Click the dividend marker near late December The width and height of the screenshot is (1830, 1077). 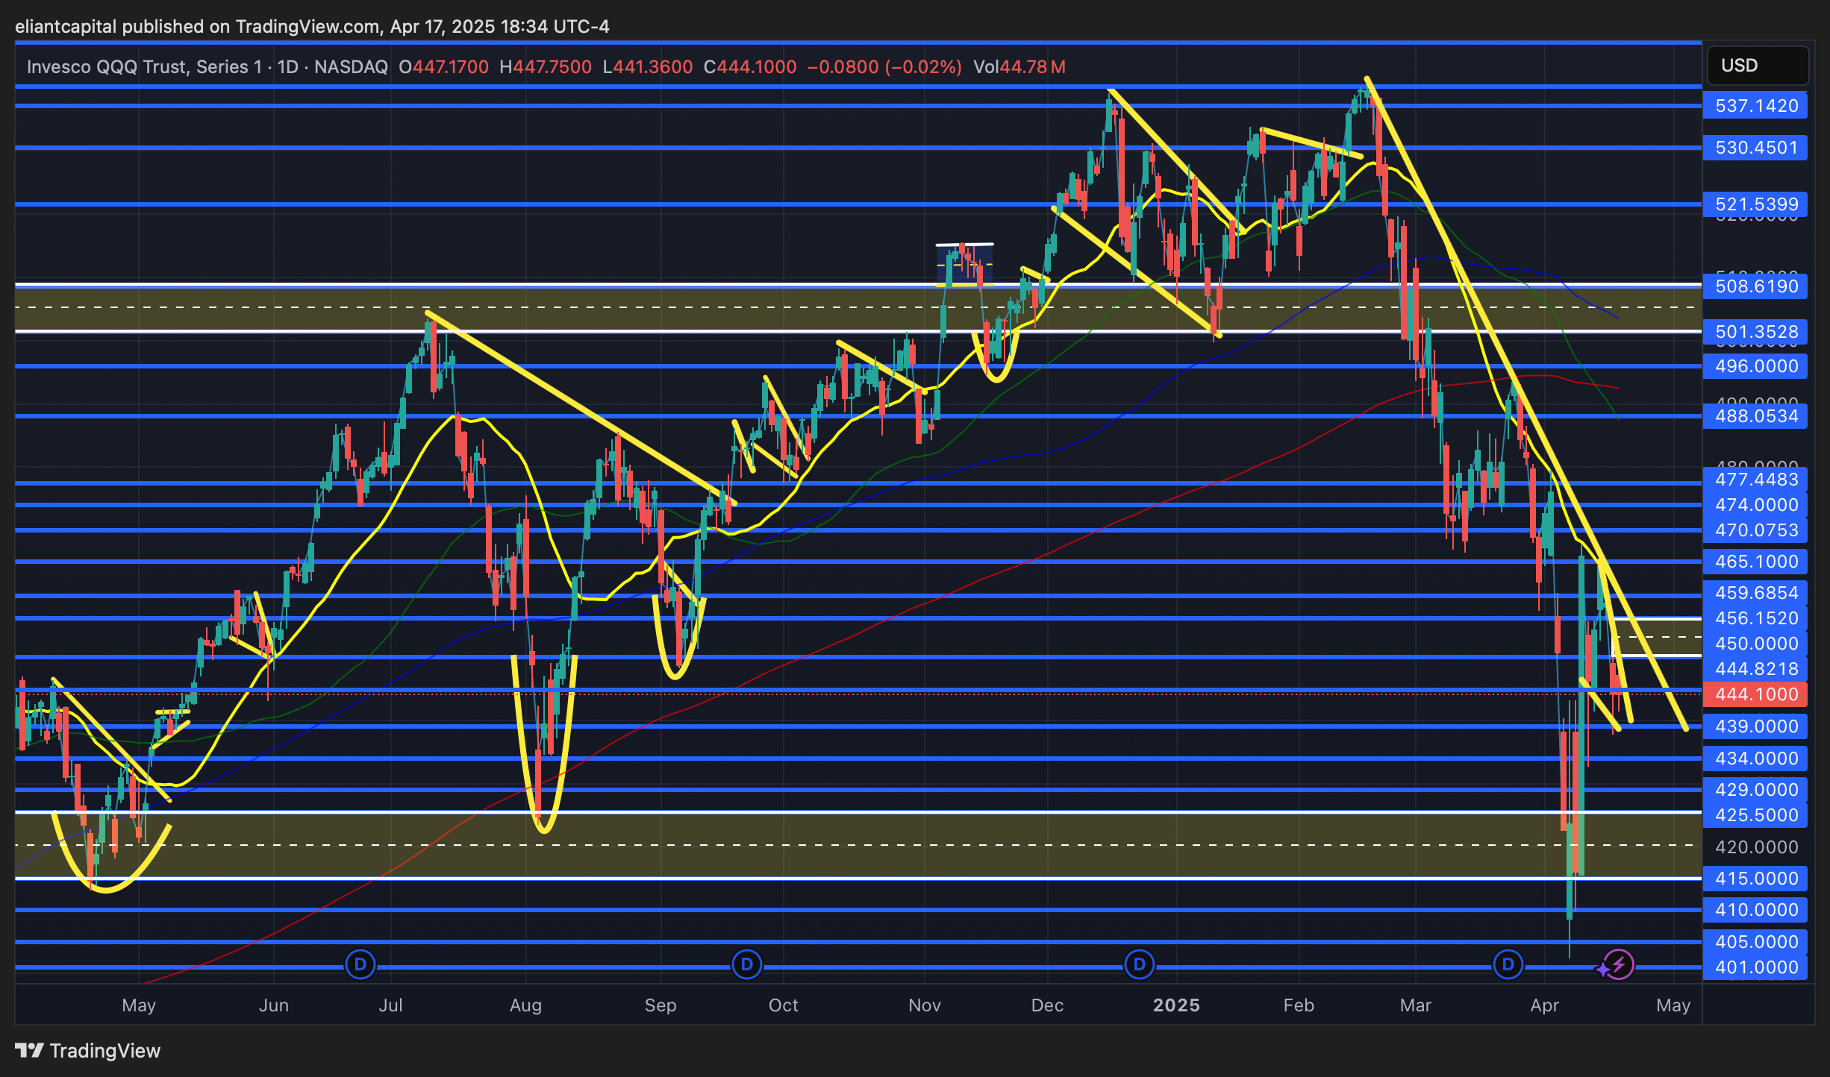pyautogui.click(x=1139, y=964)
